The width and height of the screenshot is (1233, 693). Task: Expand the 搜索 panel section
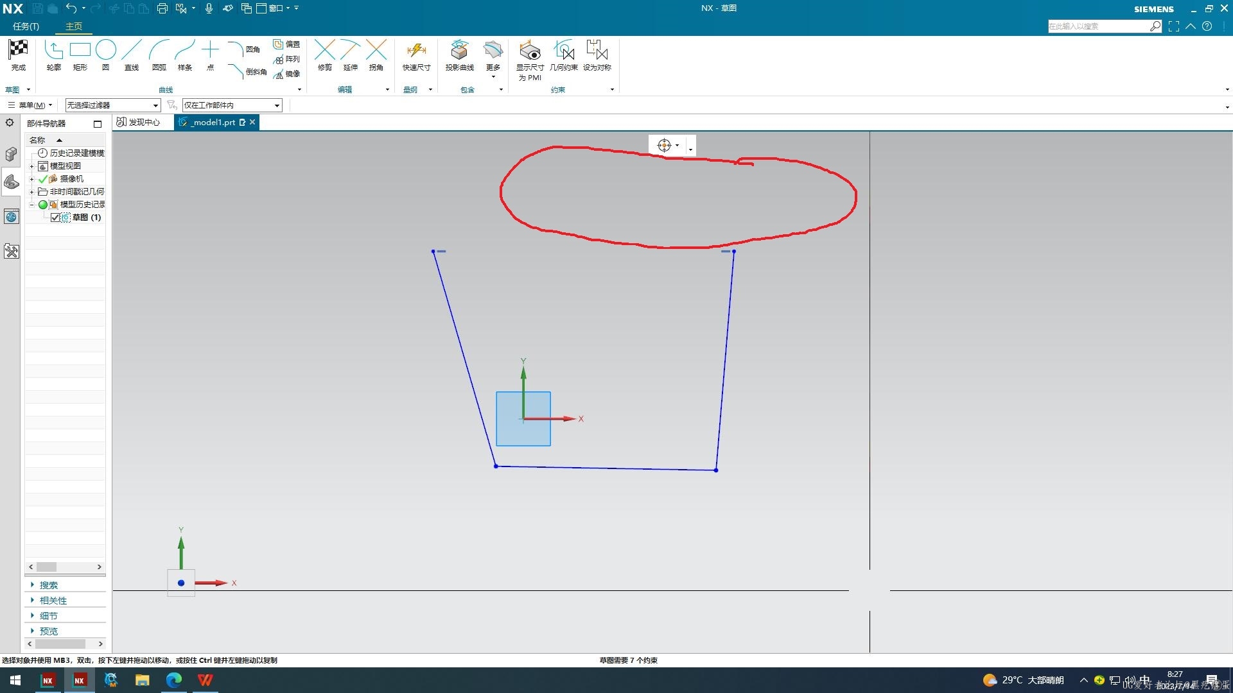[48, 585]
